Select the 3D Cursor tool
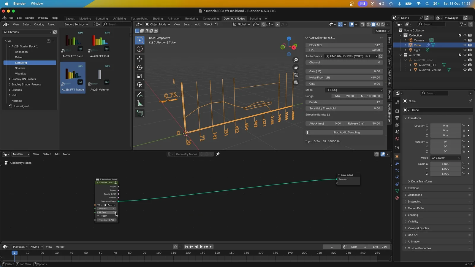The width and height of the screenshot is (475, 267). click(x=140, y=49)
